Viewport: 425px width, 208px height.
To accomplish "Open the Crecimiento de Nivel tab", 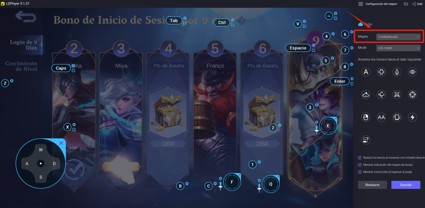I will [21, 66].
